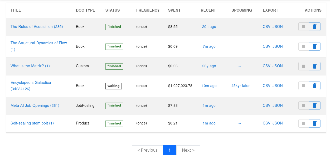Click the "waiting" status badge
This screenshot has width=330, height=168.
(113, 86)
